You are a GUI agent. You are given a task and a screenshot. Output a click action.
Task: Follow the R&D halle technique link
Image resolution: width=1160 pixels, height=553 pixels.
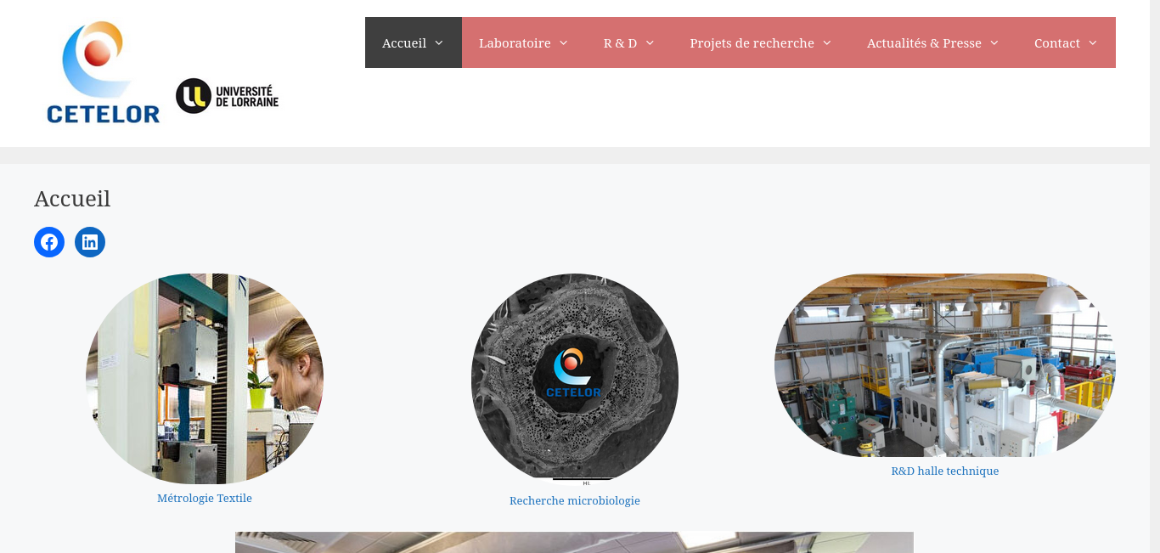click(945, 471)
